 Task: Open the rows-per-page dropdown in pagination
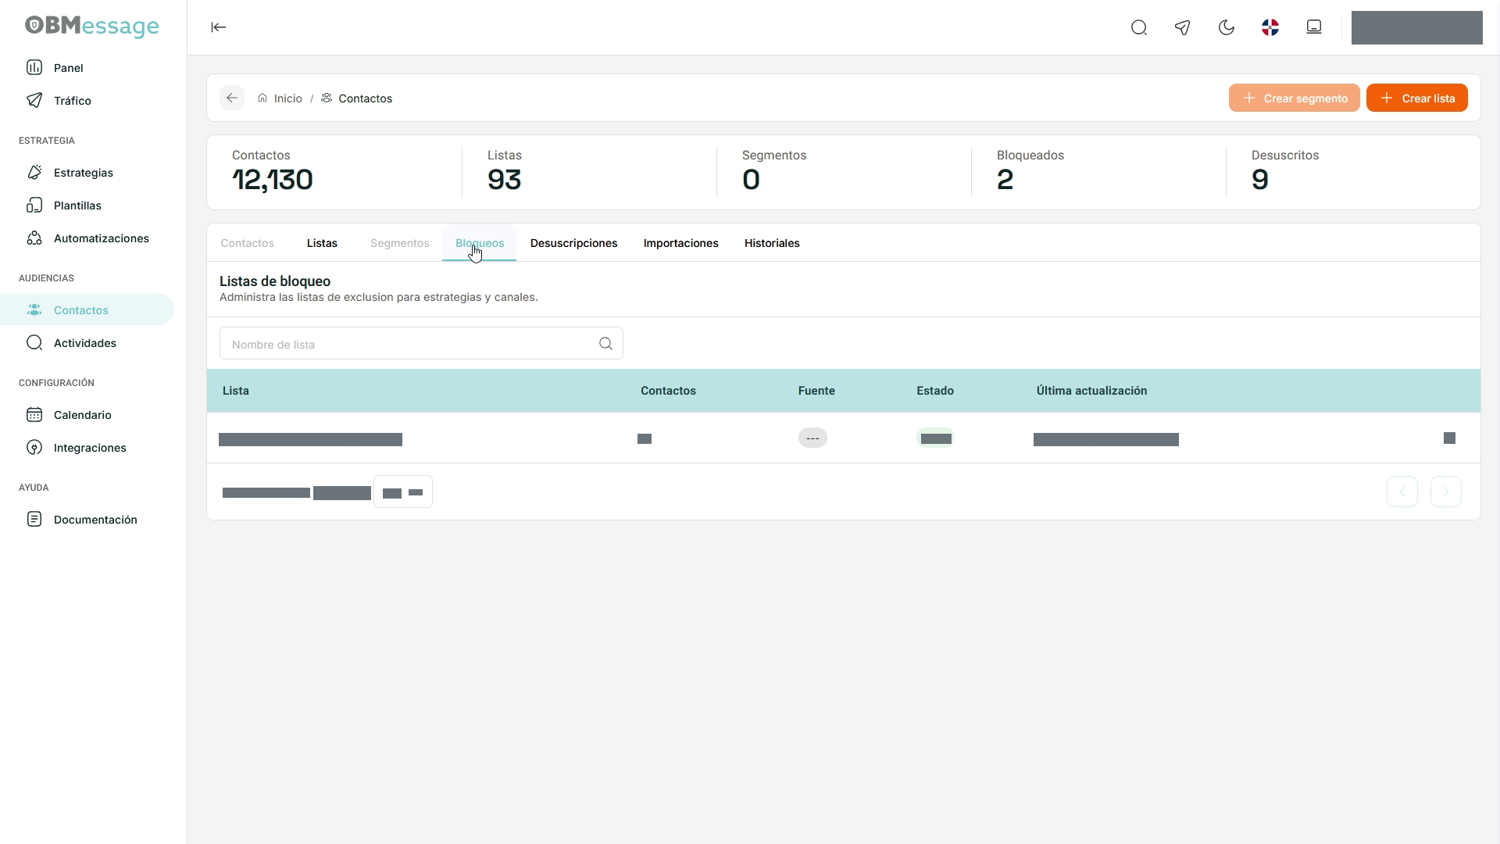coord(403,492)
